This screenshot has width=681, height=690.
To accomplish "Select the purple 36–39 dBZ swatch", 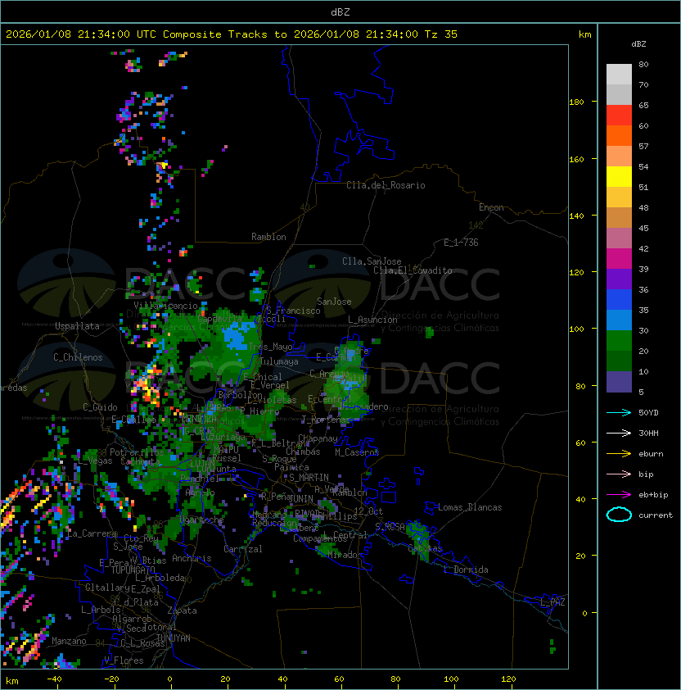I will coord(619,279).
